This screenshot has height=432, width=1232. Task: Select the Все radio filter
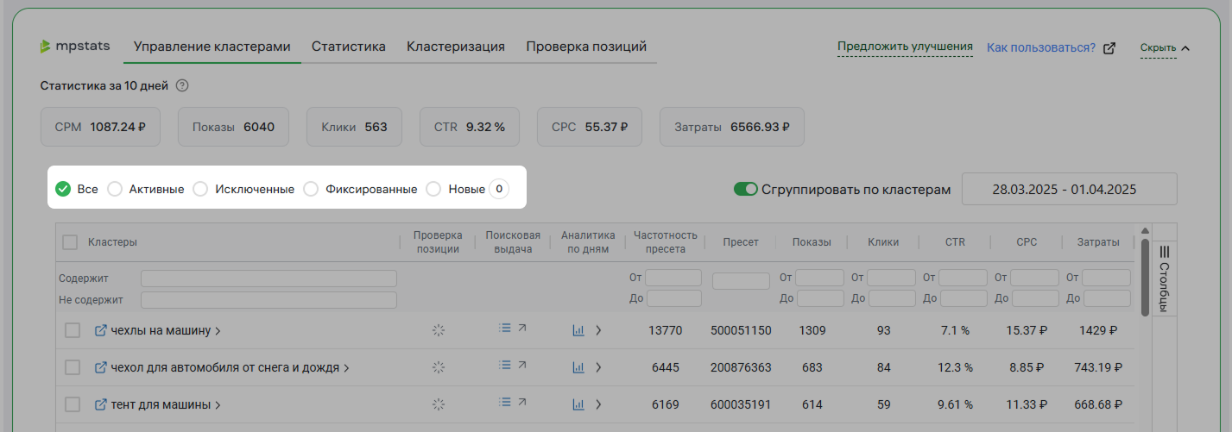click(x=63, y=189)
